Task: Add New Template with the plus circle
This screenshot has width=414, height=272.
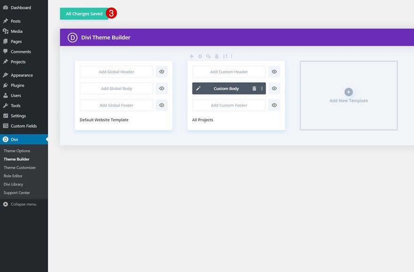Action: tap(348, 92)
